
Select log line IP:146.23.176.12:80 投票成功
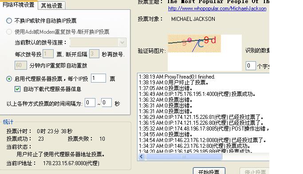194,146
